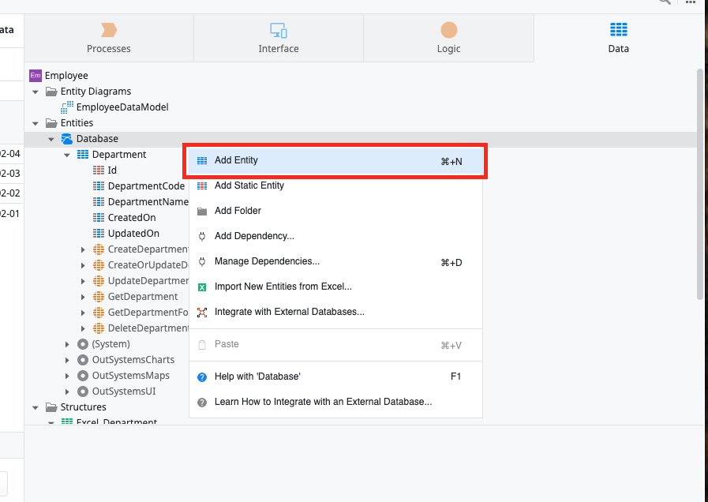Click the CreateDepartment action icon
The height and width of the screenshot is (502, 708).
pyautogui.click(x=99, y=249)
